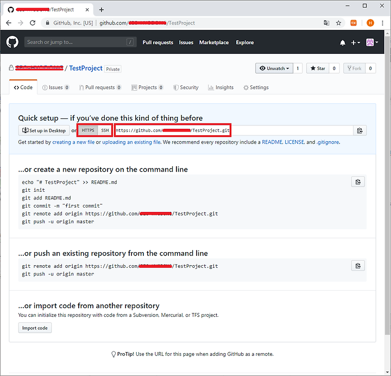Star the repository

coord(318,68)
